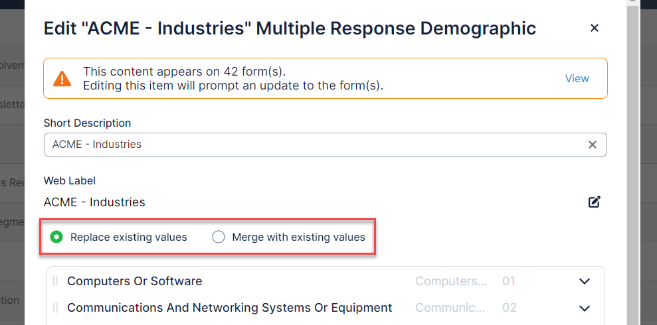
Task: Click the Web Label text ACME - Industries
Action: [x=94, y=202]
